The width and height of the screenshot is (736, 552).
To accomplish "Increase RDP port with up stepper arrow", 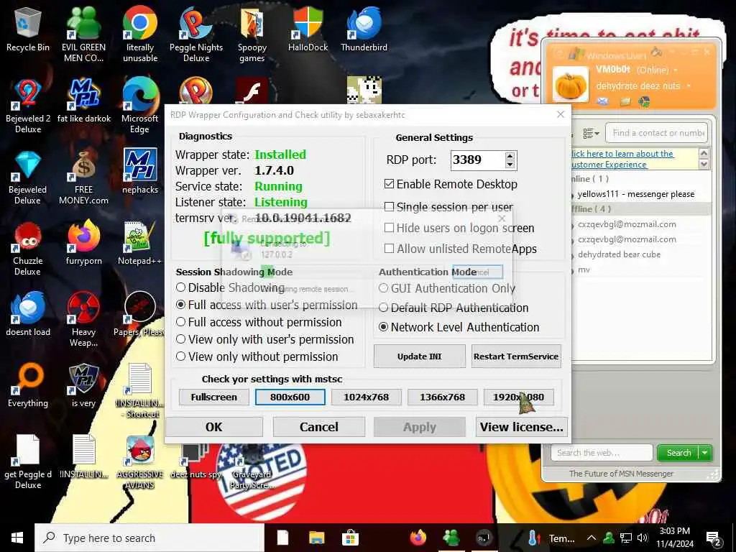I will tap(510, 156).
